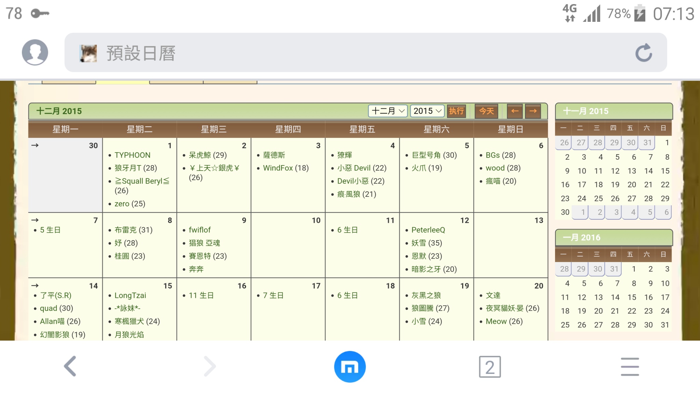Click the week arrow beside day 7

(x=35, y=220)
